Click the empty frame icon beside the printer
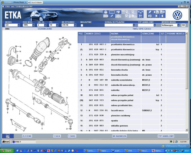 tap(112, 12)
